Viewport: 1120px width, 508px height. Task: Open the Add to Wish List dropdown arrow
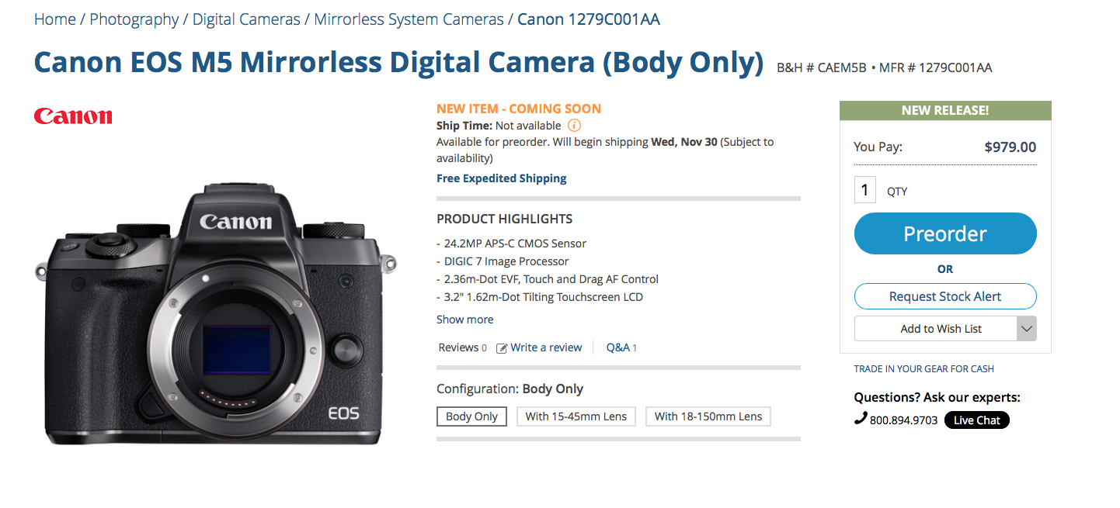click(x=1026, y=329)
